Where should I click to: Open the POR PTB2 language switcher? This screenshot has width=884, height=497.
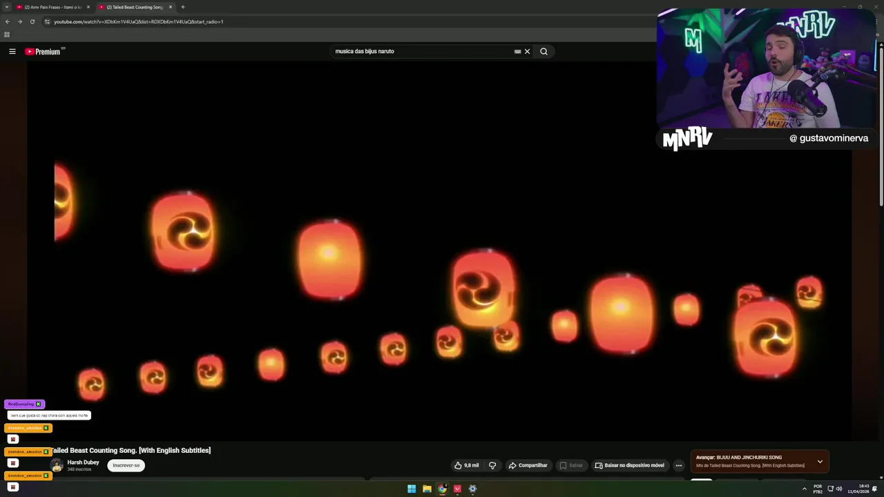(818, 489)
